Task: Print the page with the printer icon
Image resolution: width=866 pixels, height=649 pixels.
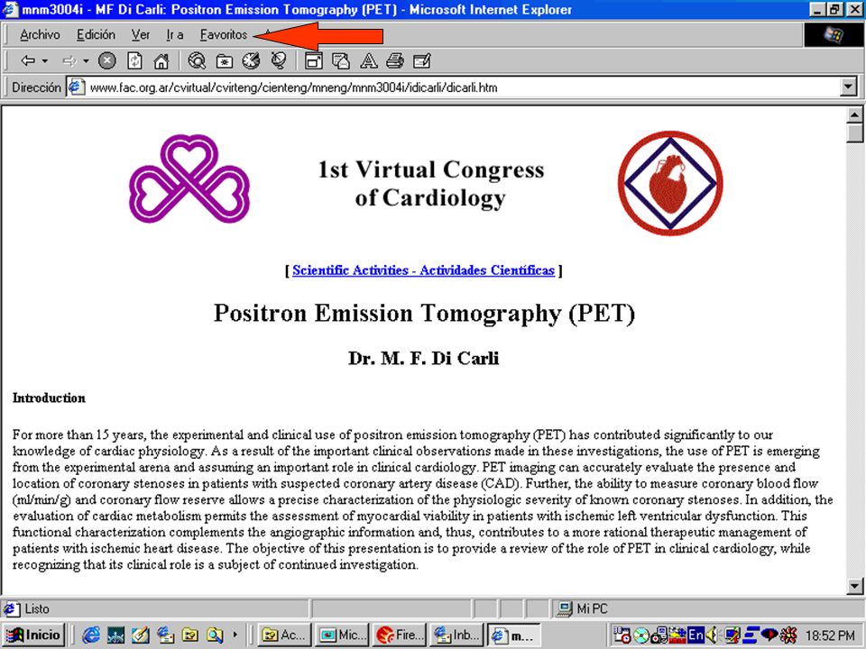Action: [x=395, y=60]
